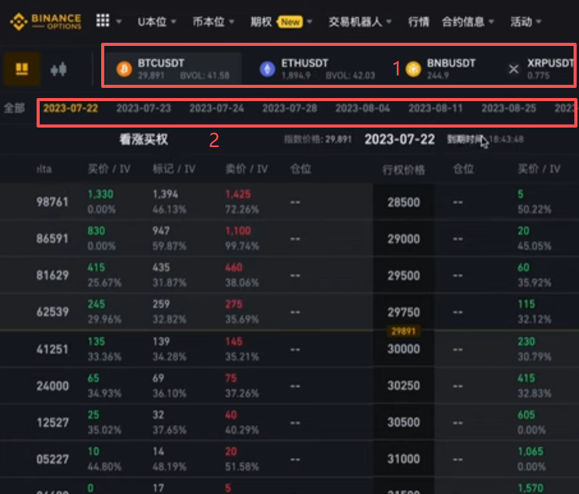Click the 行权价格 strike price column header
Viewport: 579px width, 494px height.
coord(404,170)
